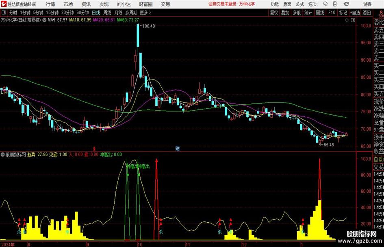
Task: Click the MA60: 73.27 indicator value
Action: pyautogui.click(x=128, y=20)
